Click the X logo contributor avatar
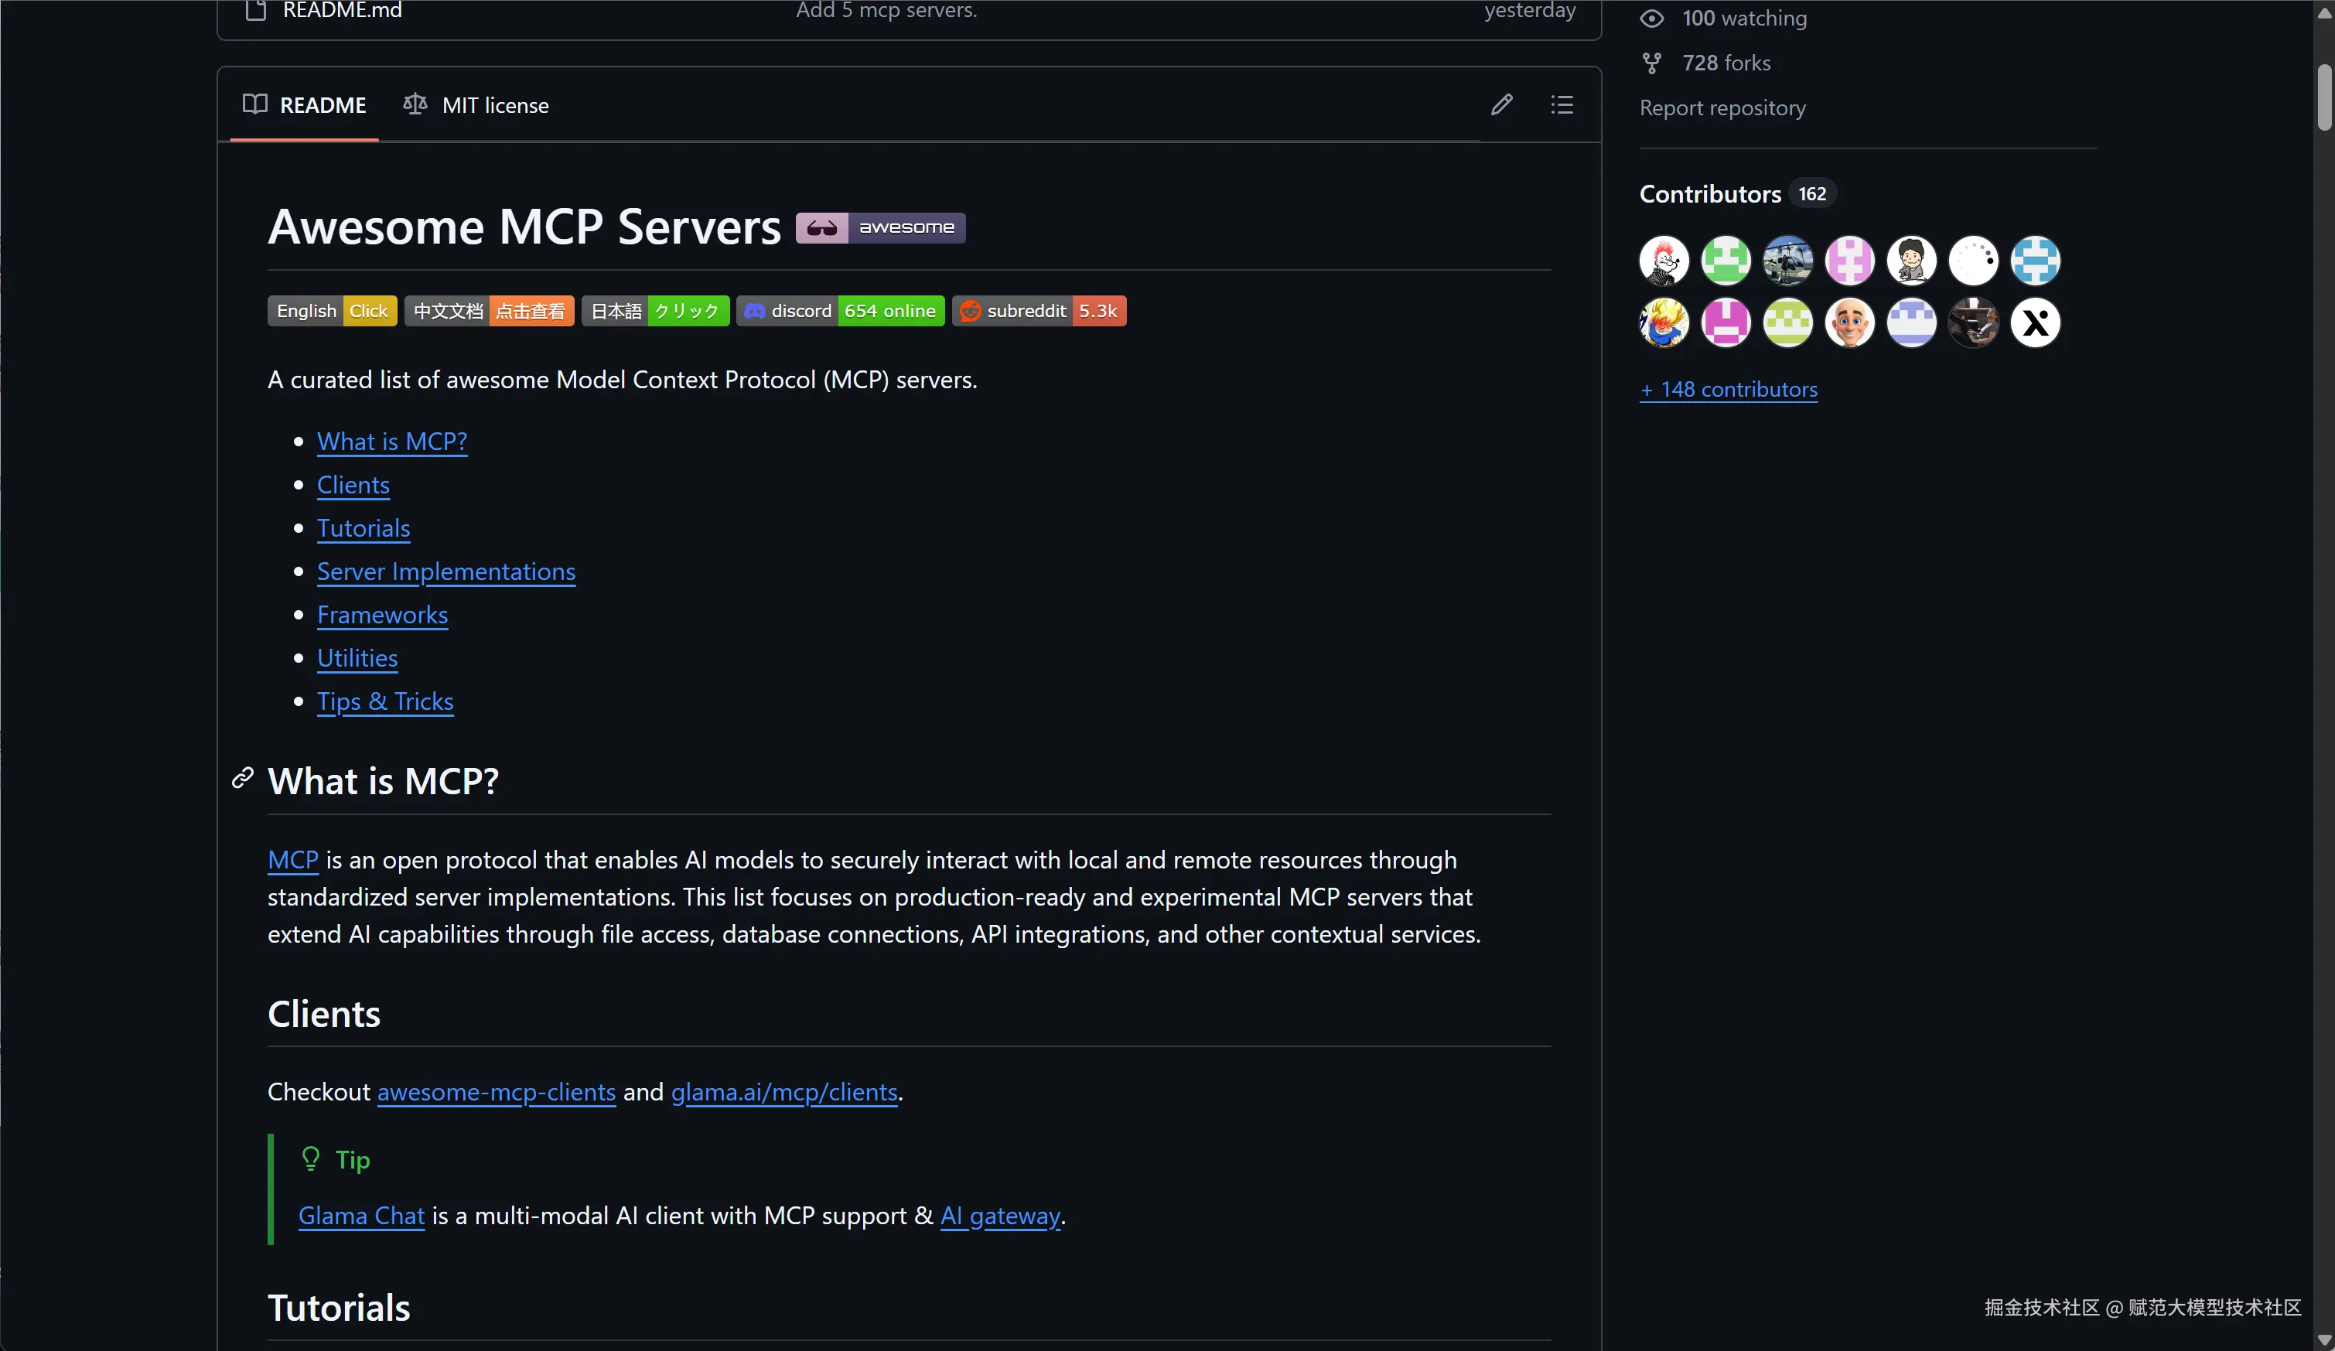Image resolution: width=2335 pixels, height=1351 pixels. [x=2035, y=323]
